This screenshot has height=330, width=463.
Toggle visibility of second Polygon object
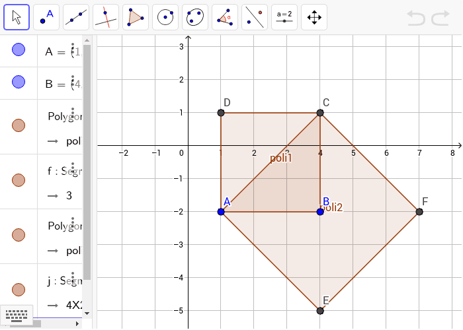[x=19, y=235]
